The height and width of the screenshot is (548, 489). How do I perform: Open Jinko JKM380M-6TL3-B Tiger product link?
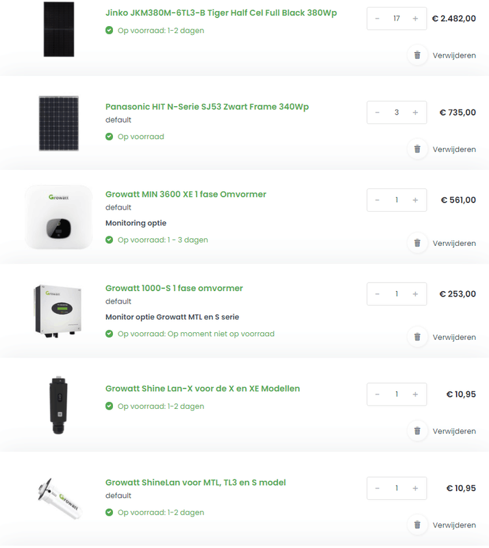[x=221, y=13]
